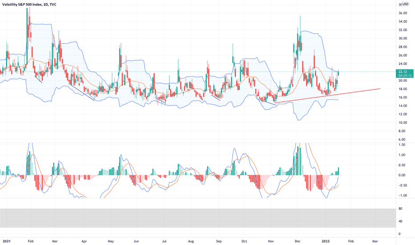Image resolution: width=415 pixels, height=245 pixels.
Task: Click the 12.00 price axis label
Action: tap(403, 114)
